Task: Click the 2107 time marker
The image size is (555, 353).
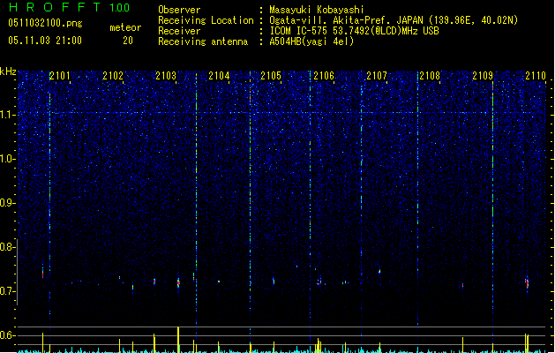Action: [377, 76]
